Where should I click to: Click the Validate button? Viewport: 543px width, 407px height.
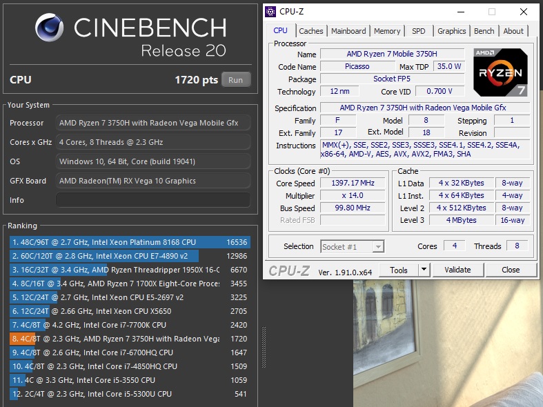coord(457,270)
